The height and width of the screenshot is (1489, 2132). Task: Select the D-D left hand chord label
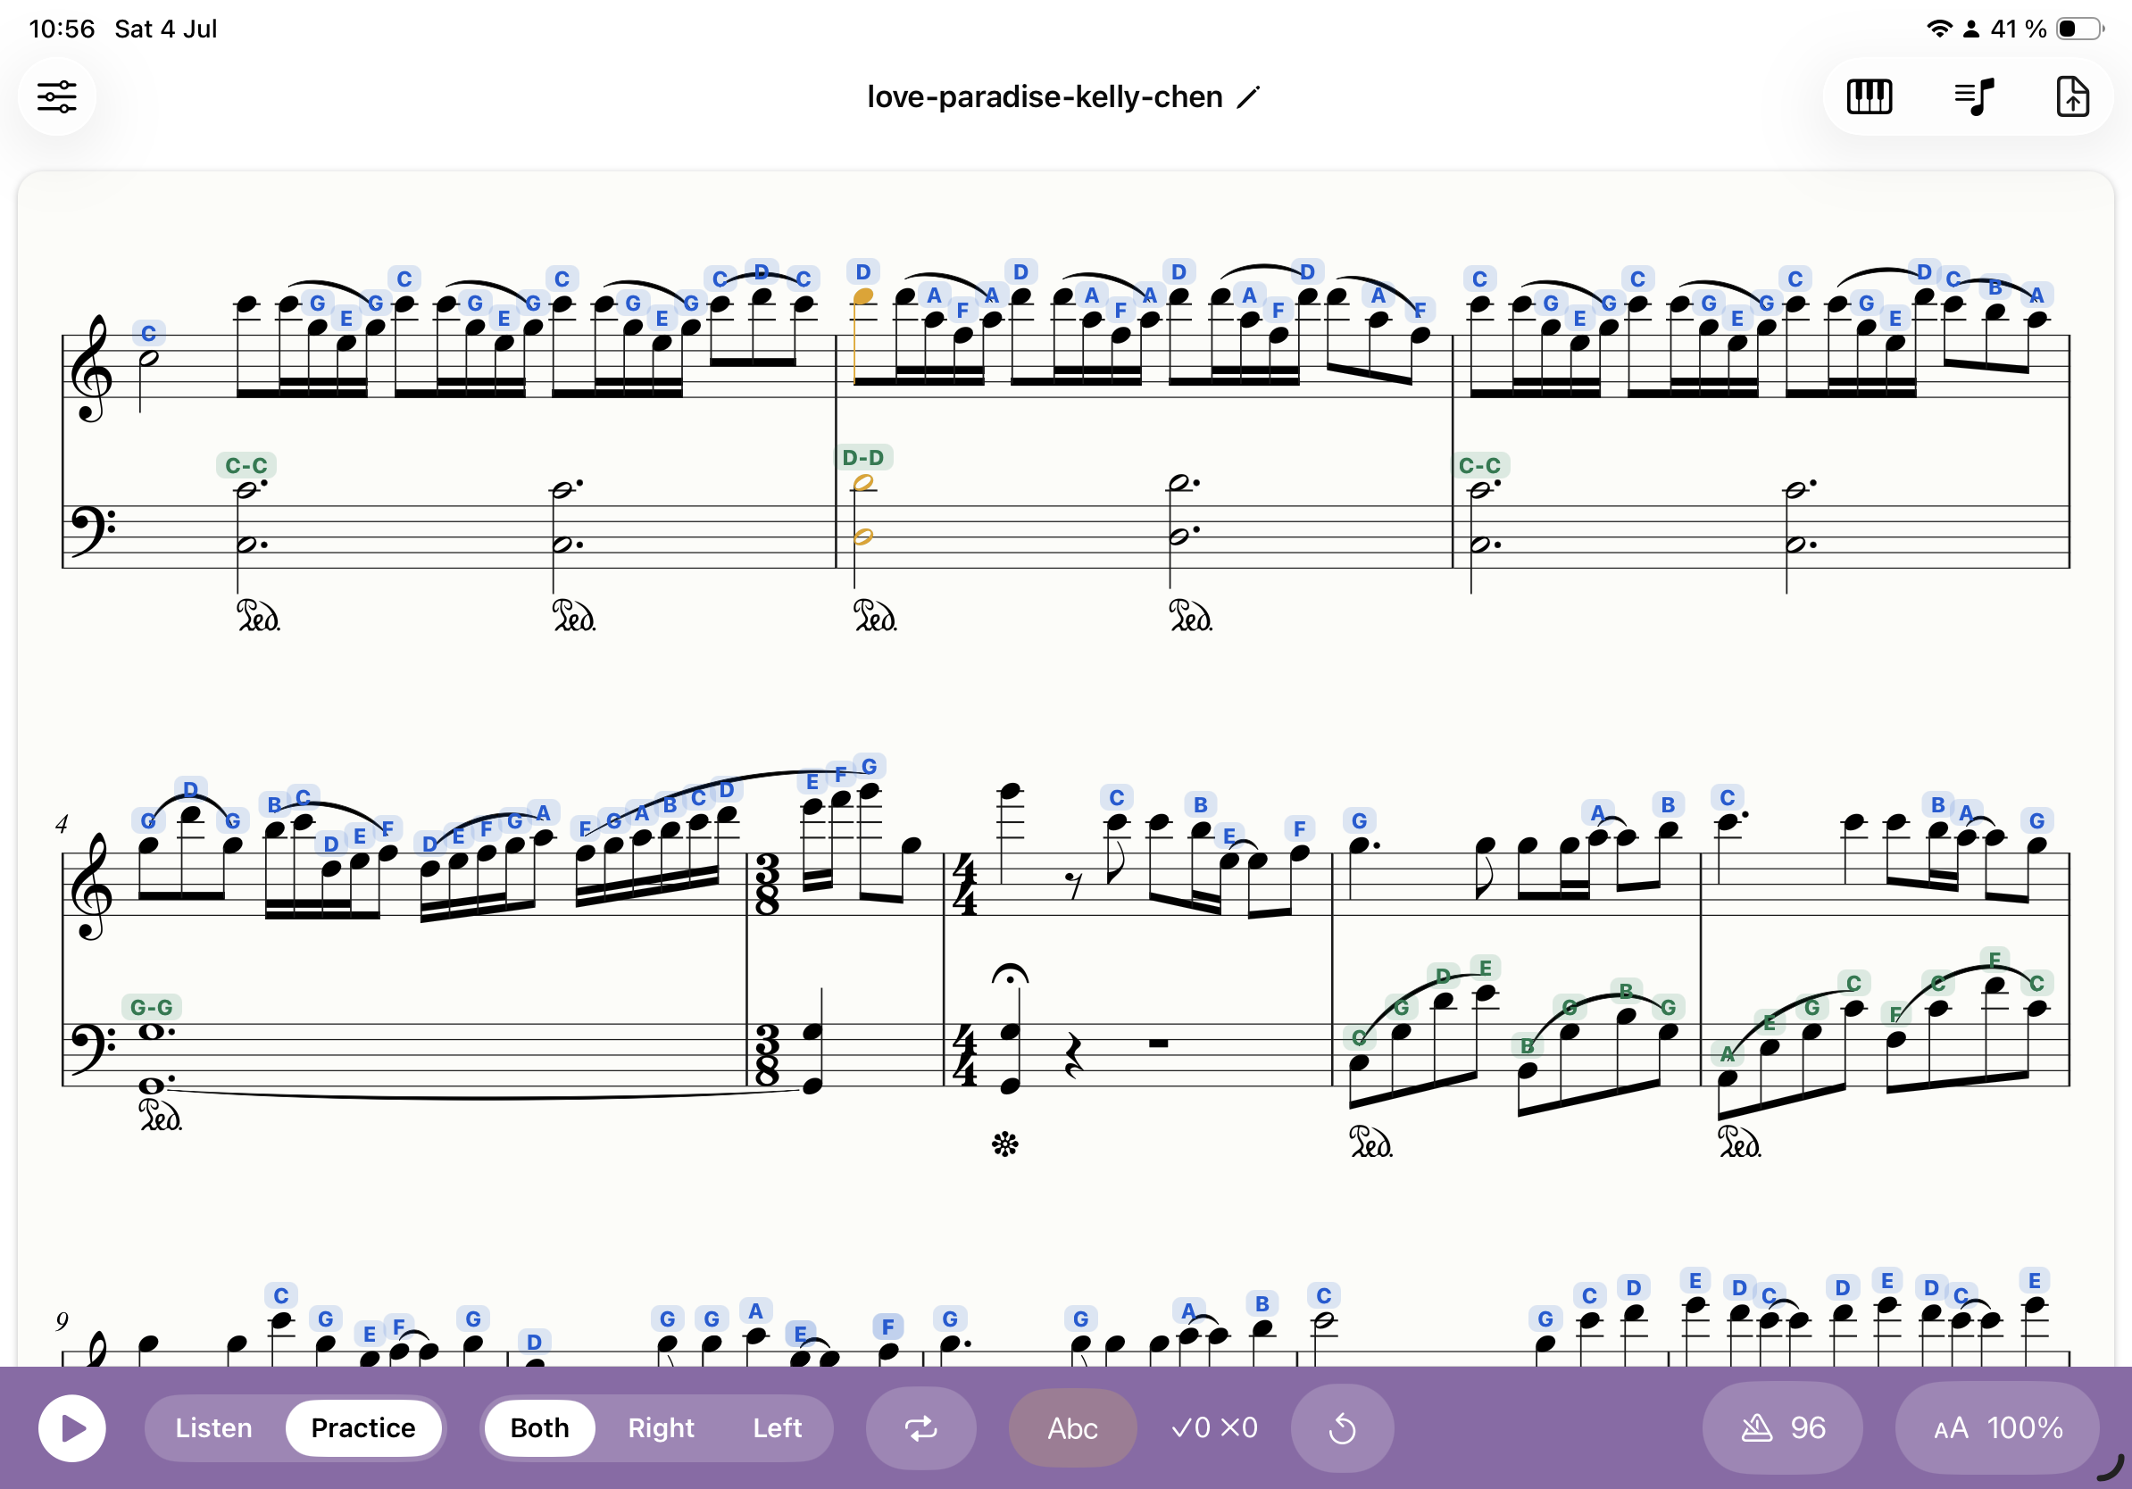tap(862, 458)
